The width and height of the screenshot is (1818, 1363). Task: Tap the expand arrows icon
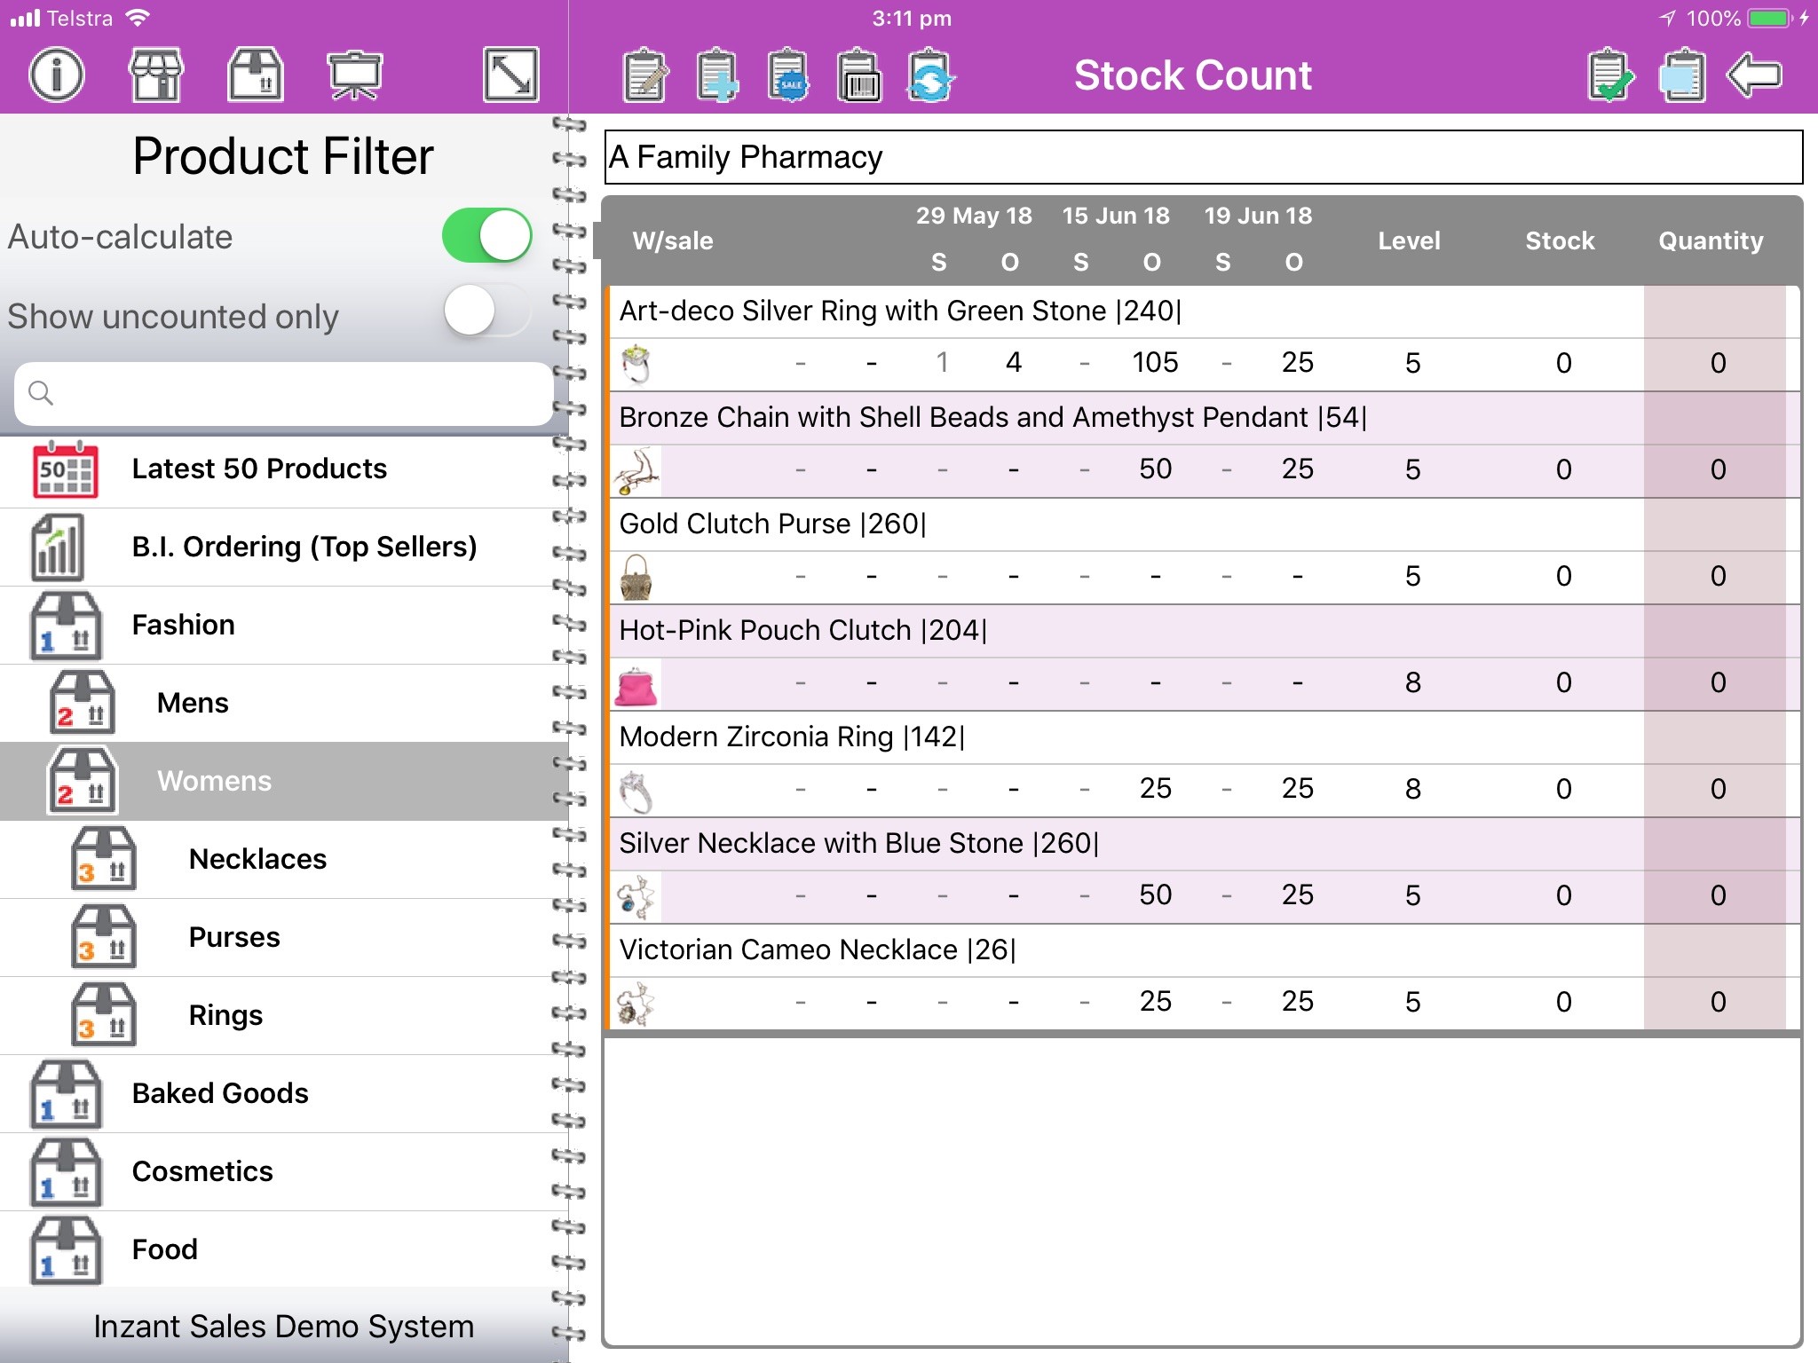pyautogui.click(x=511, y=75)
